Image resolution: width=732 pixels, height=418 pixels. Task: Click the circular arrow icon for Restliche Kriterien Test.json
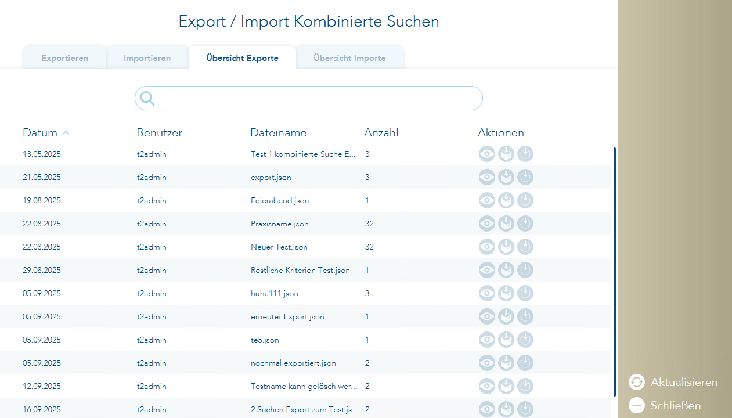pos(525,270)
